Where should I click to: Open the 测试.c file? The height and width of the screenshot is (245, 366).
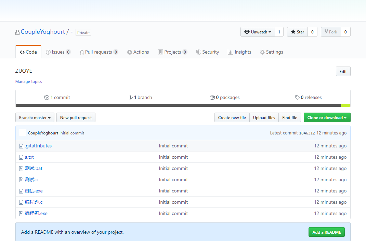click(x=31, y=179)
